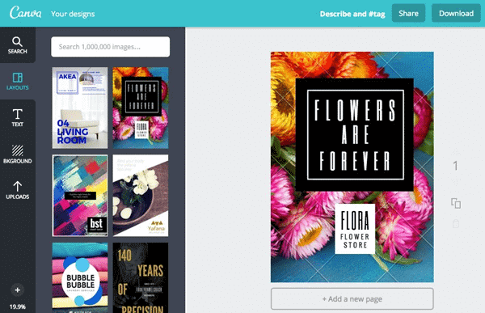
Task: Open the Bkground tab in sidebar
Action: [17, 154]
